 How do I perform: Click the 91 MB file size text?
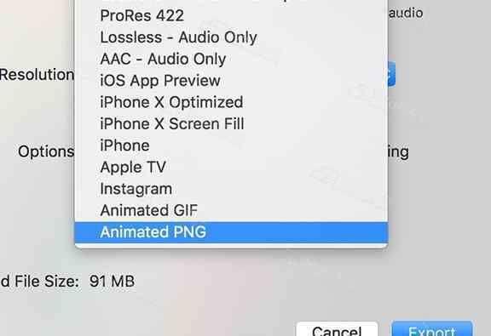(112, 281)
